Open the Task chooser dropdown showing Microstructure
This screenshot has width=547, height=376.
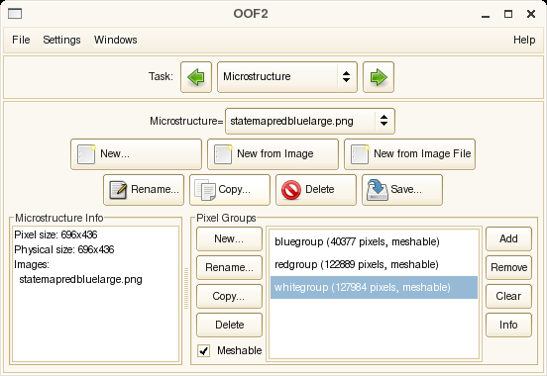(287, 77)
